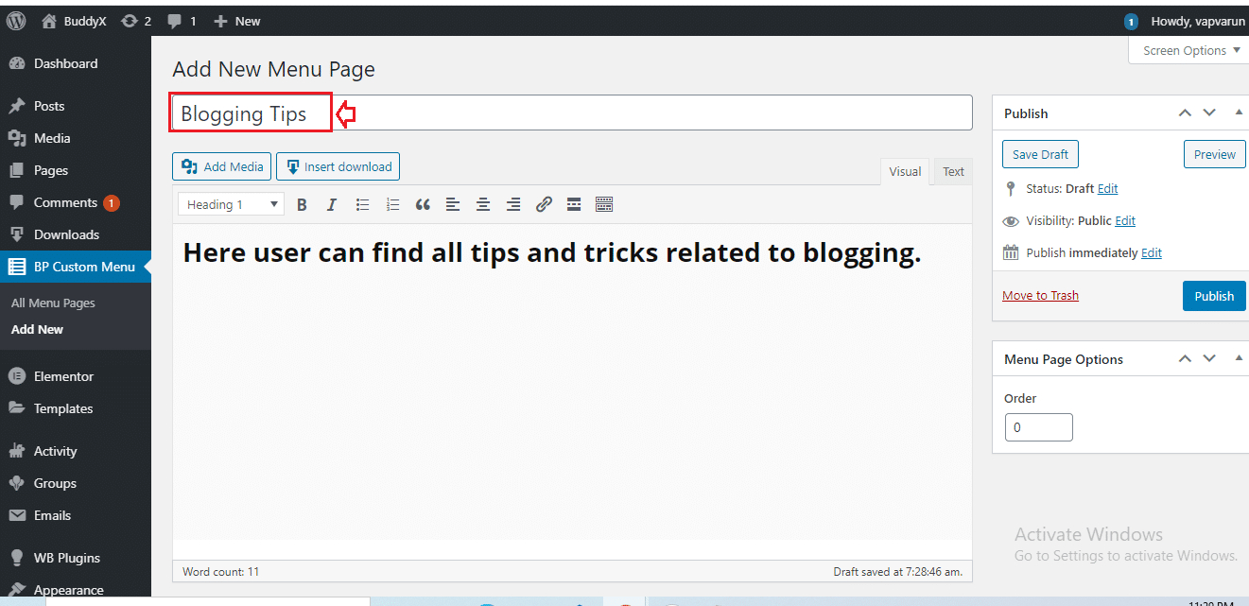1249x606 pixels.
Task: Insert Read More tag
Action: [x=573, y=204]
